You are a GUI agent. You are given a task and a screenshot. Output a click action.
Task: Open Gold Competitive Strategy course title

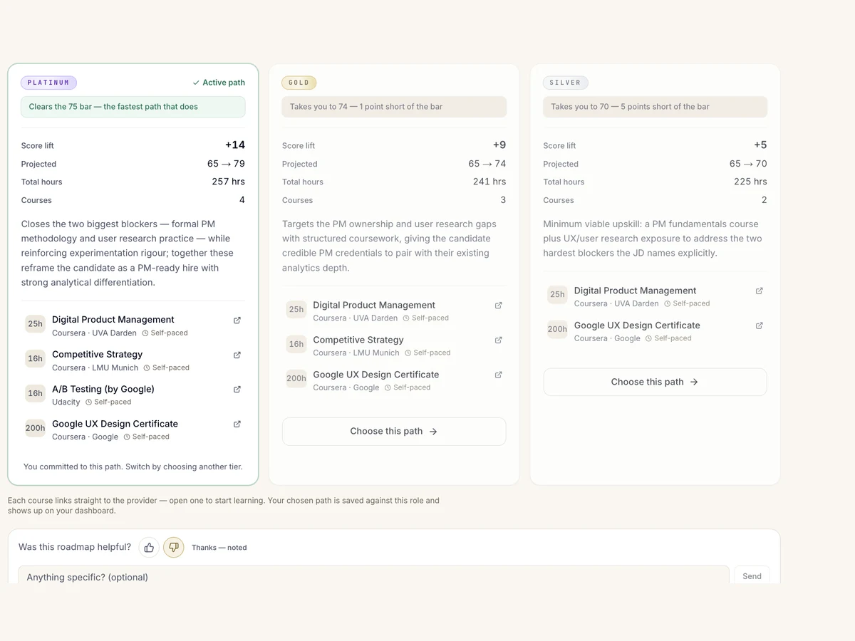(x=358, y=340)
